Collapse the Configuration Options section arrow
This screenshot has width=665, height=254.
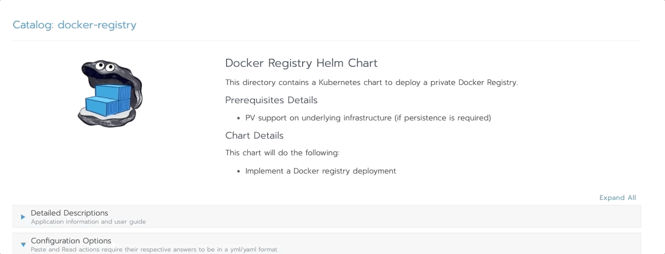tap(23, 245)
